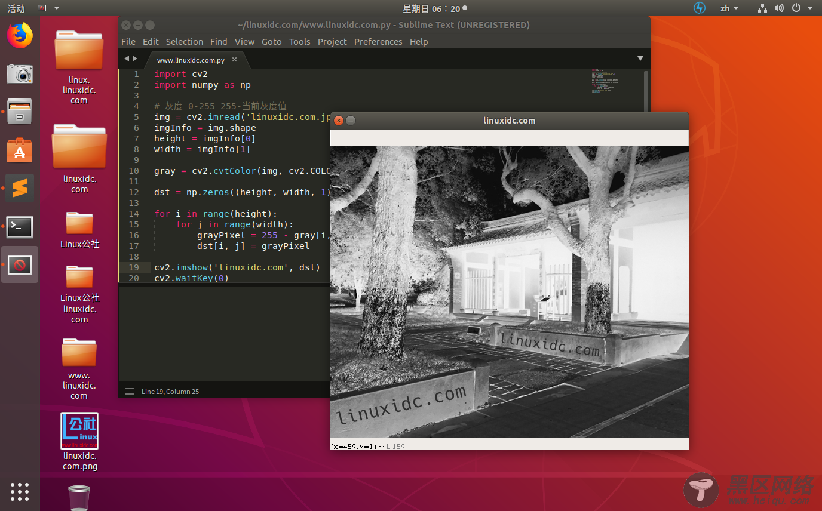Open Firefox from the dock
This screenshot has width=822, height=511.
[x=20, y=35]
